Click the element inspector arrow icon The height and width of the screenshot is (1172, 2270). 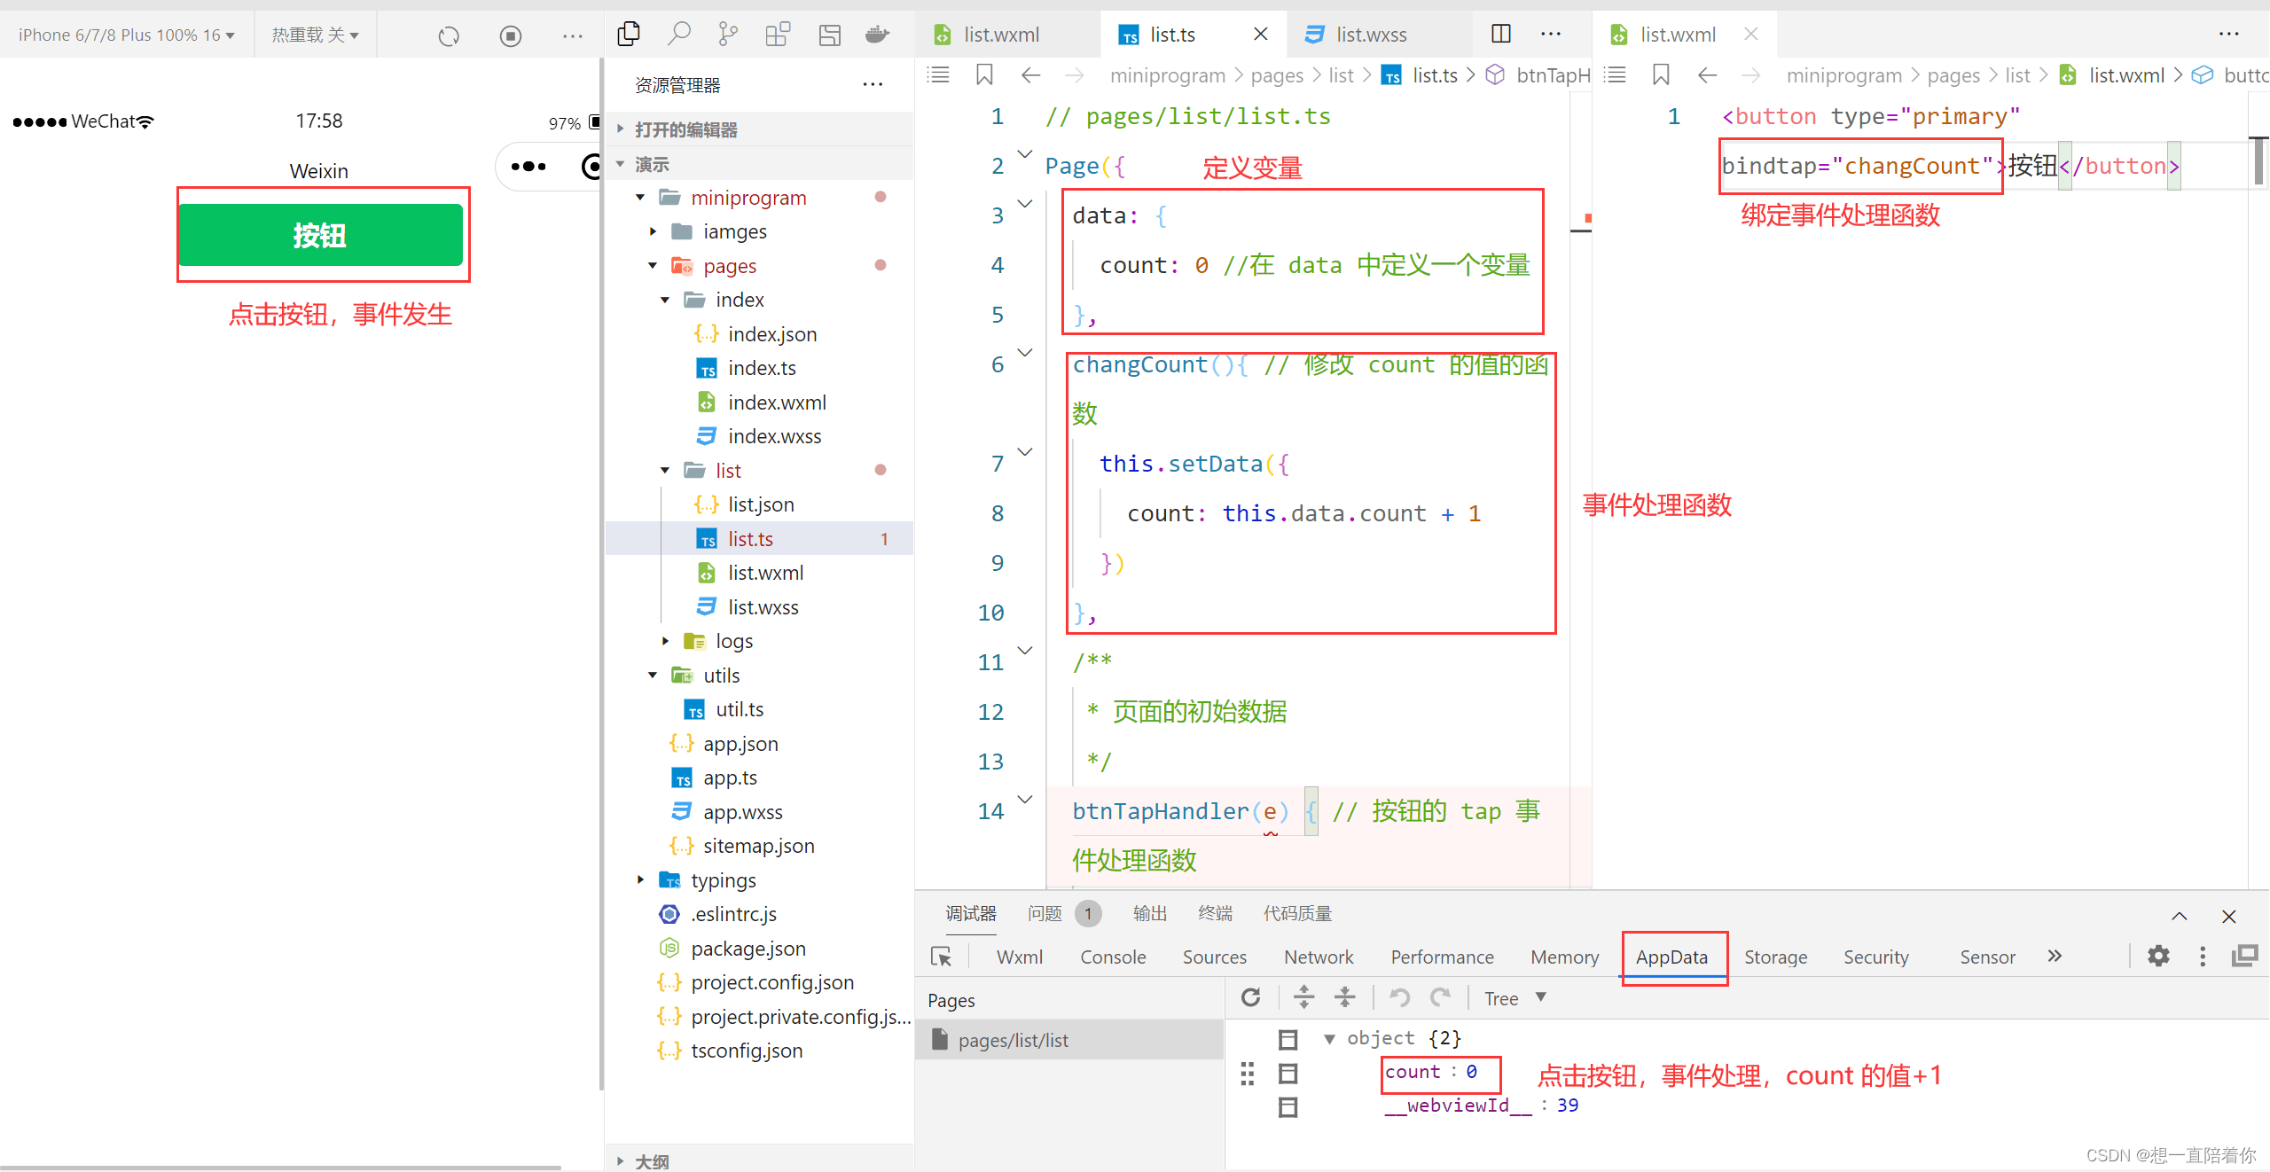941,957
